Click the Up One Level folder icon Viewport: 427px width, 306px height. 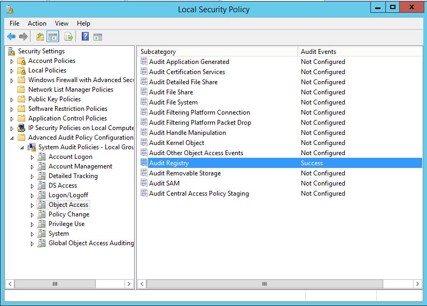click(40, 37)
